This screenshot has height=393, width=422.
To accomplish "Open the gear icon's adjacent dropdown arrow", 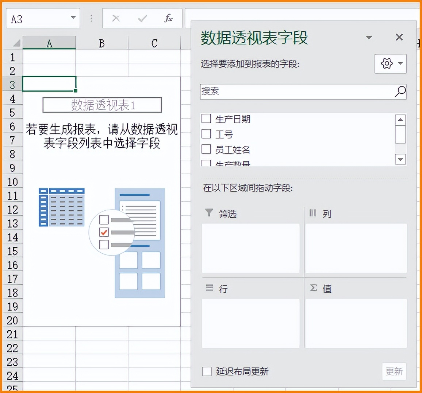I will pos(400,63).
